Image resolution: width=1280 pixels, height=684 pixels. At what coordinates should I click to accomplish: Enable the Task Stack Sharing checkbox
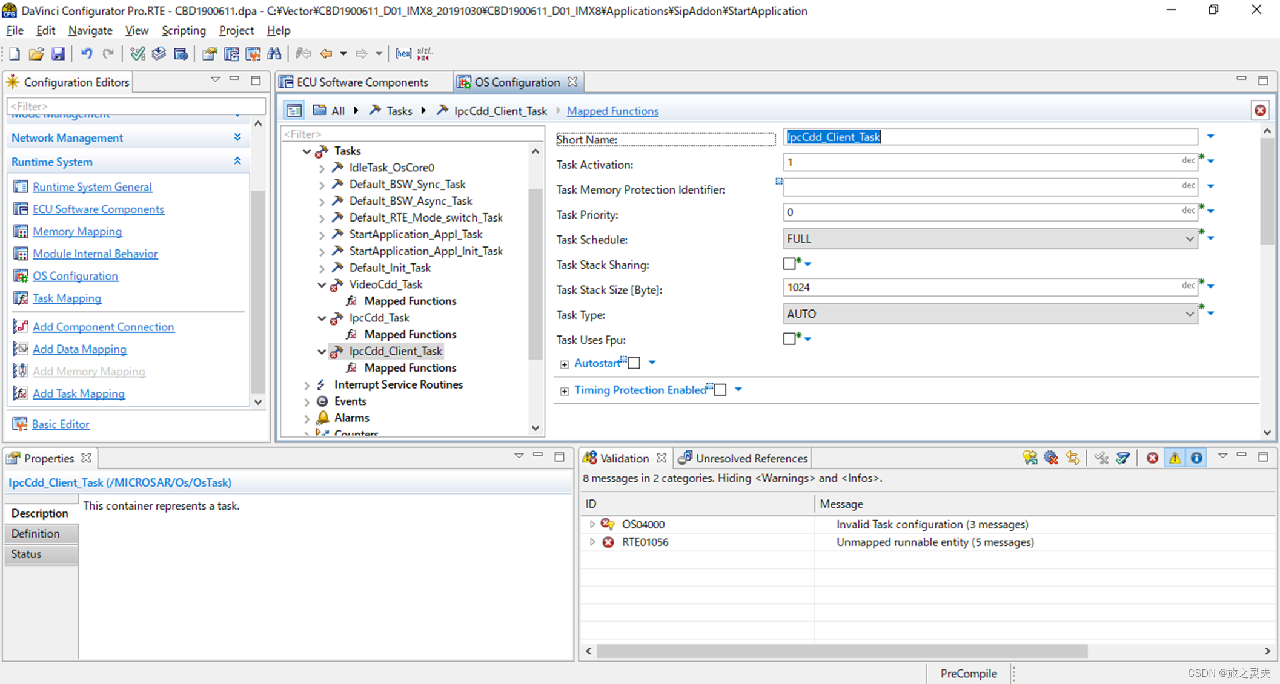[x=789, y=264]
